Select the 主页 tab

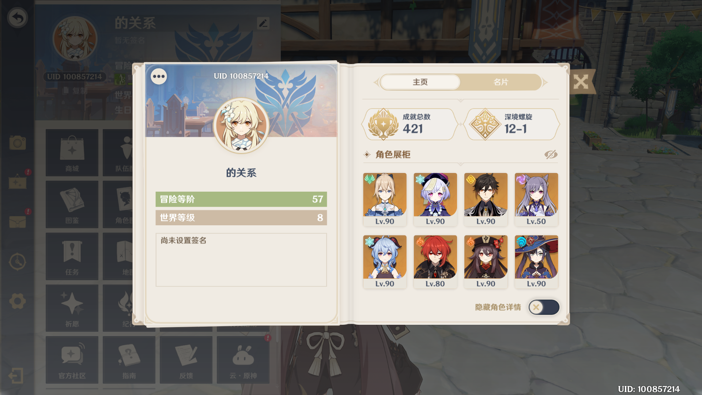click(420, 82)
